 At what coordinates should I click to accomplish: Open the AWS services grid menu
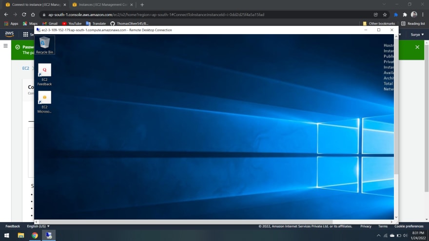25,35
